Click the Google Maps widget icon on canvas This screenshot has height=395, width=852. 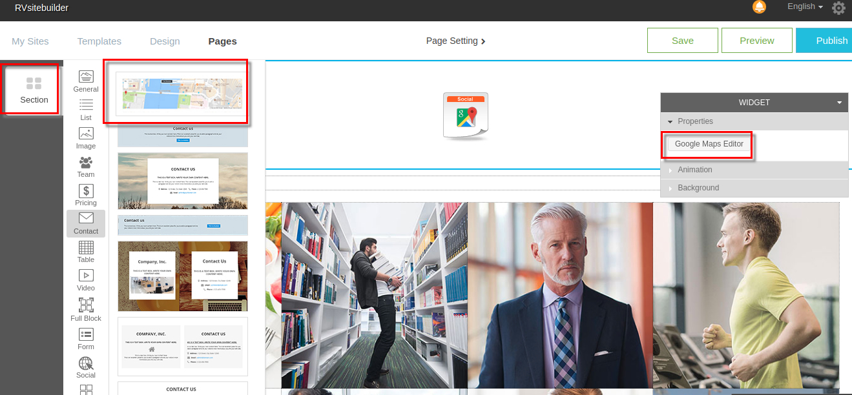(x=465, y=116)
